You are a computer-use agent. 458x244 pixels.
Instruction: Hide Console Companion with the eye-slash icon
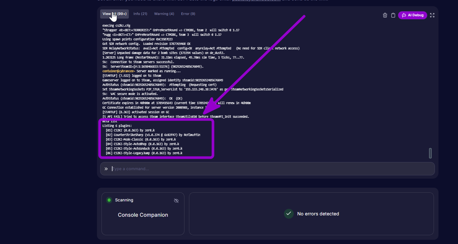(176, 201)
